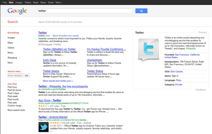This screenshot has height=134, width=212.
Task: Click the Enter location text field
Action: pos(15,76)
